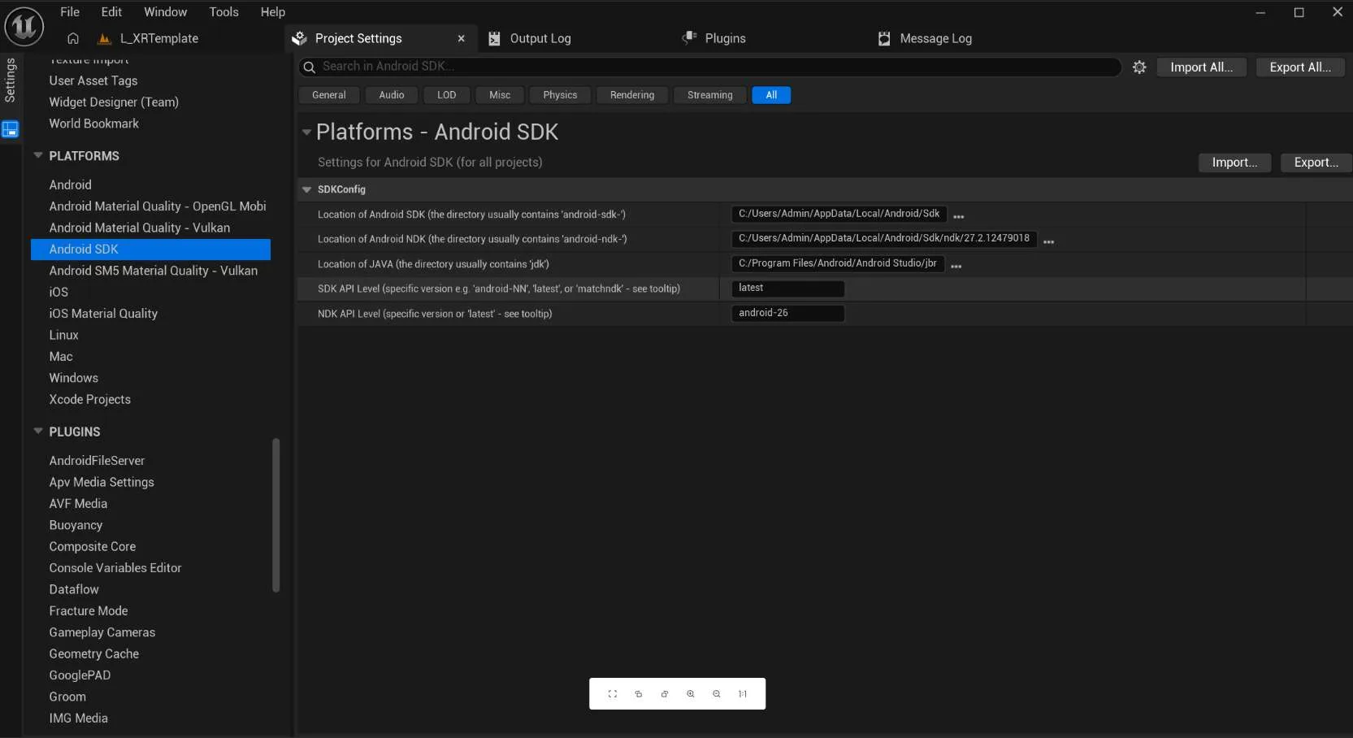Browse for Android NDK location folder
This screenshot has width=1353, height=738.
click(x=1049, y=241)
